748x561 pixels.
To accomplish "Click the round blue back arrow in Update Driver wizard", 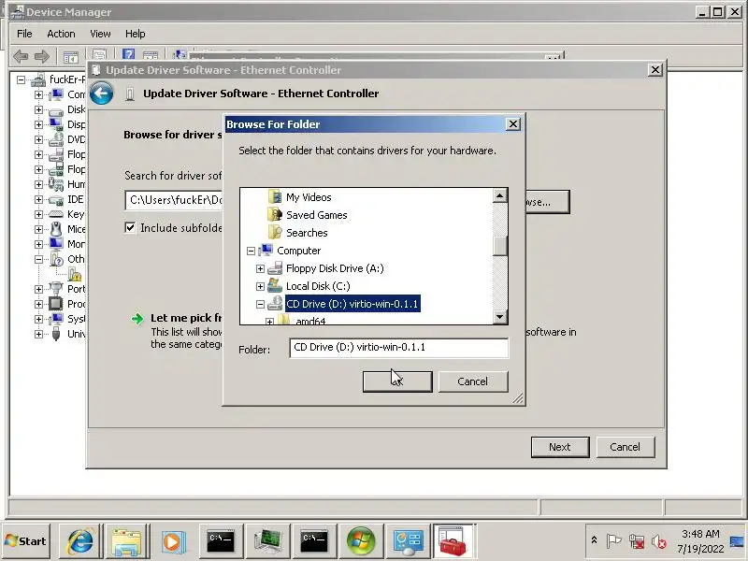I will (102, 93).
